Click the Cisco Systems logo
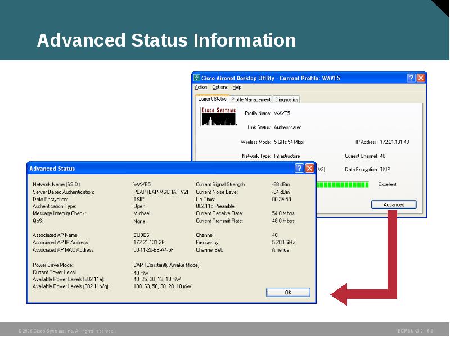Viewport: 450px width, 337px height. tap(218, 117)
